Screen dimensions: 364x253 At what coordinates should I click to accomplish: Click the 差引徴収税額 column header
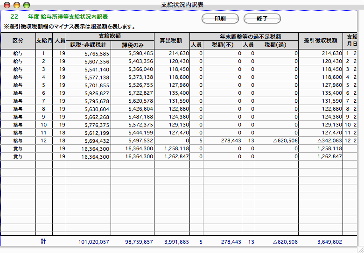(x=320, y=41)
